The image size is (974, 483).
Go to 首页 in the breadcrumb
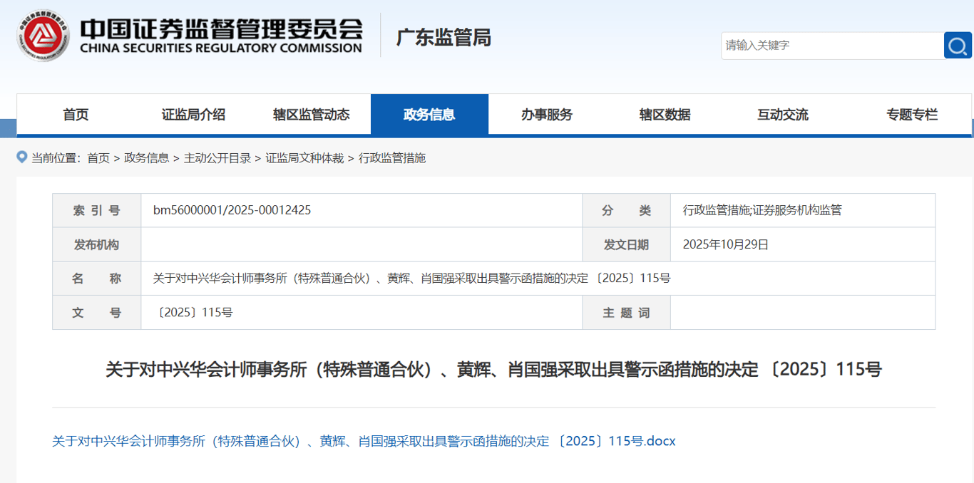click(98, 158)
